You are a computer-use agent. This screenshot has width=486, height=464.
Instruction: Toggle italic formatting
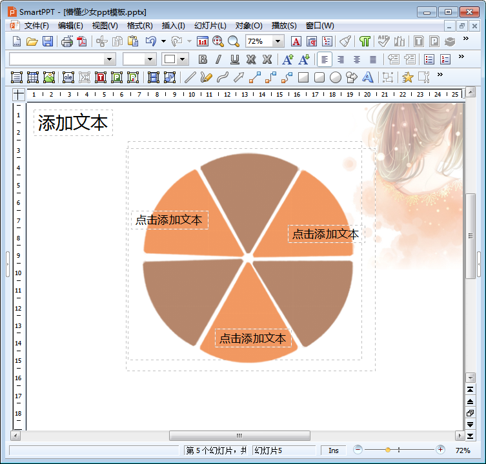[x=219, y=59]
